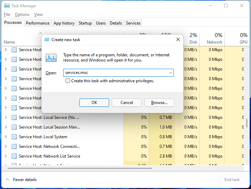This screenshot has height=189, width=251.
Task: Enable Create this task with administrative privileges
Action: tap(68, 81)
